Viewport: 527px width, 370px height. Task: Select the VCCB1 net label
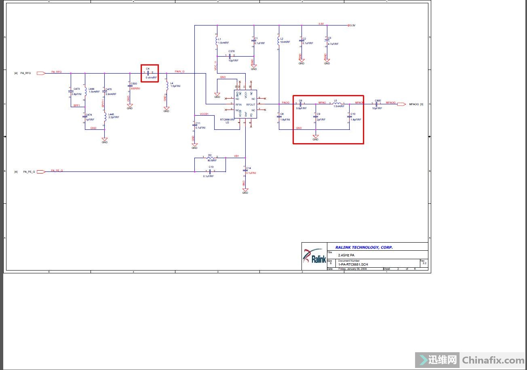[x=204, y=114]
